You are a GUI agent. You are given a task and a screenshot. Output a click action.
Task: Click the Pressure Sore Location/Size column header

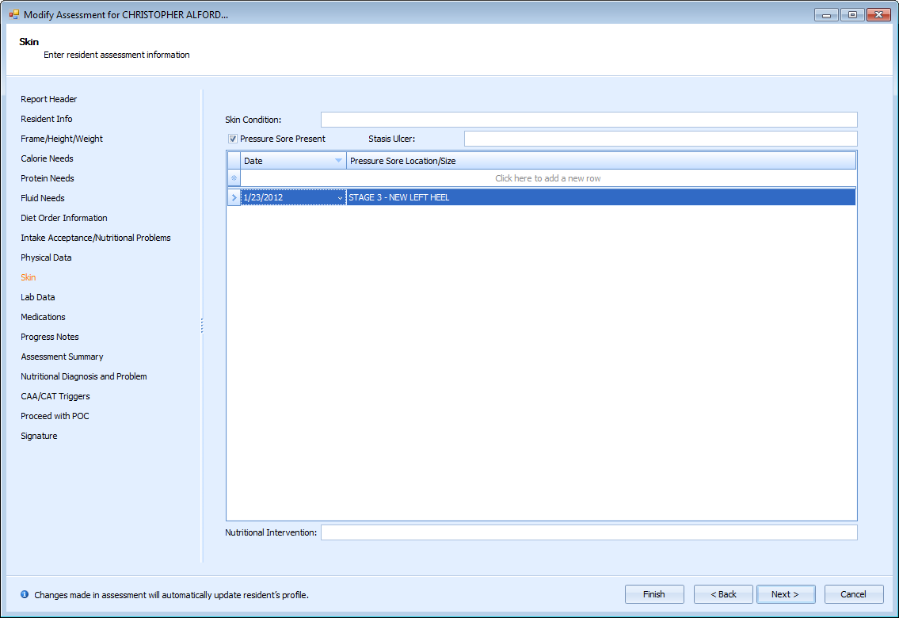coord(601,161)
